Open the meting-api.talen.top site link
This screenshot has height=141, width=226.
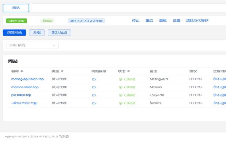point(27,79)
